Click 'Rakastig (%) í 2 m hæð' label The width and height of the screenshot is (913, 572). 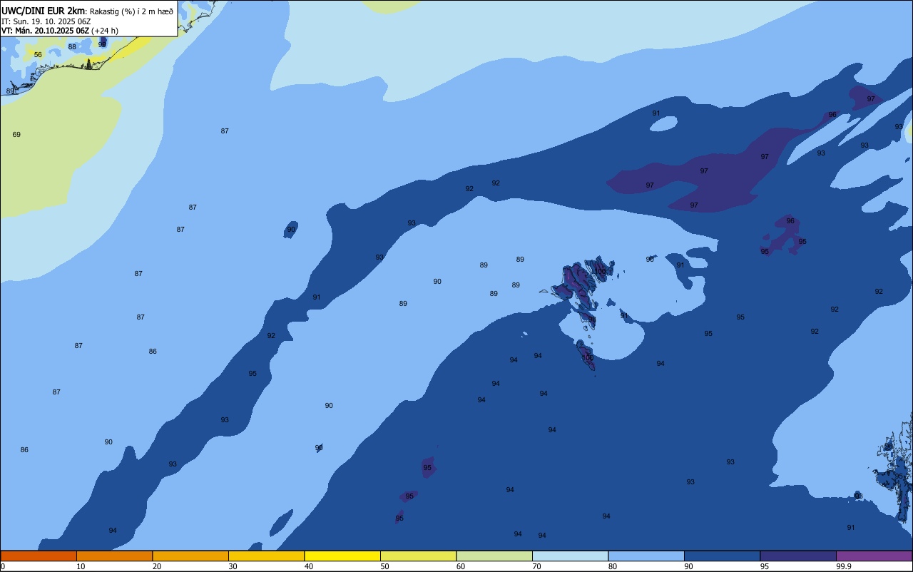click(x=131, y=11)
